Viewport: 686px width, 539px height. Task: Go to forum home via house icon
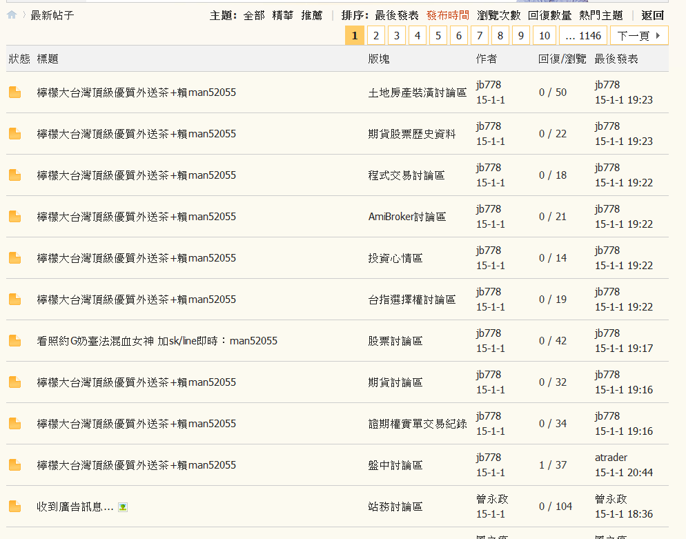pyautogui.click(x=12, y=15)
